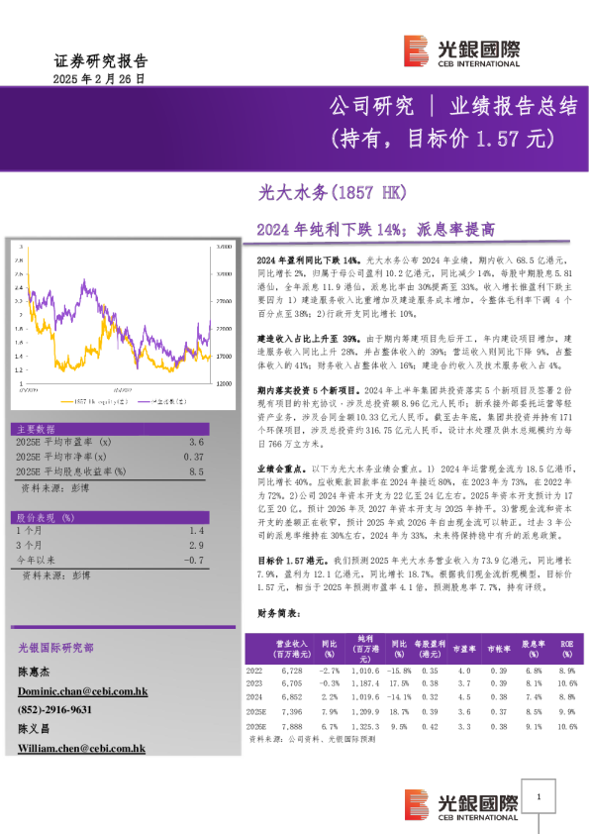This screenshot has width=589, height=834.
Task: Open the Dominic.chan@cebi.com.hk email link
Action: pyautogui.click(x=83, y=691)
